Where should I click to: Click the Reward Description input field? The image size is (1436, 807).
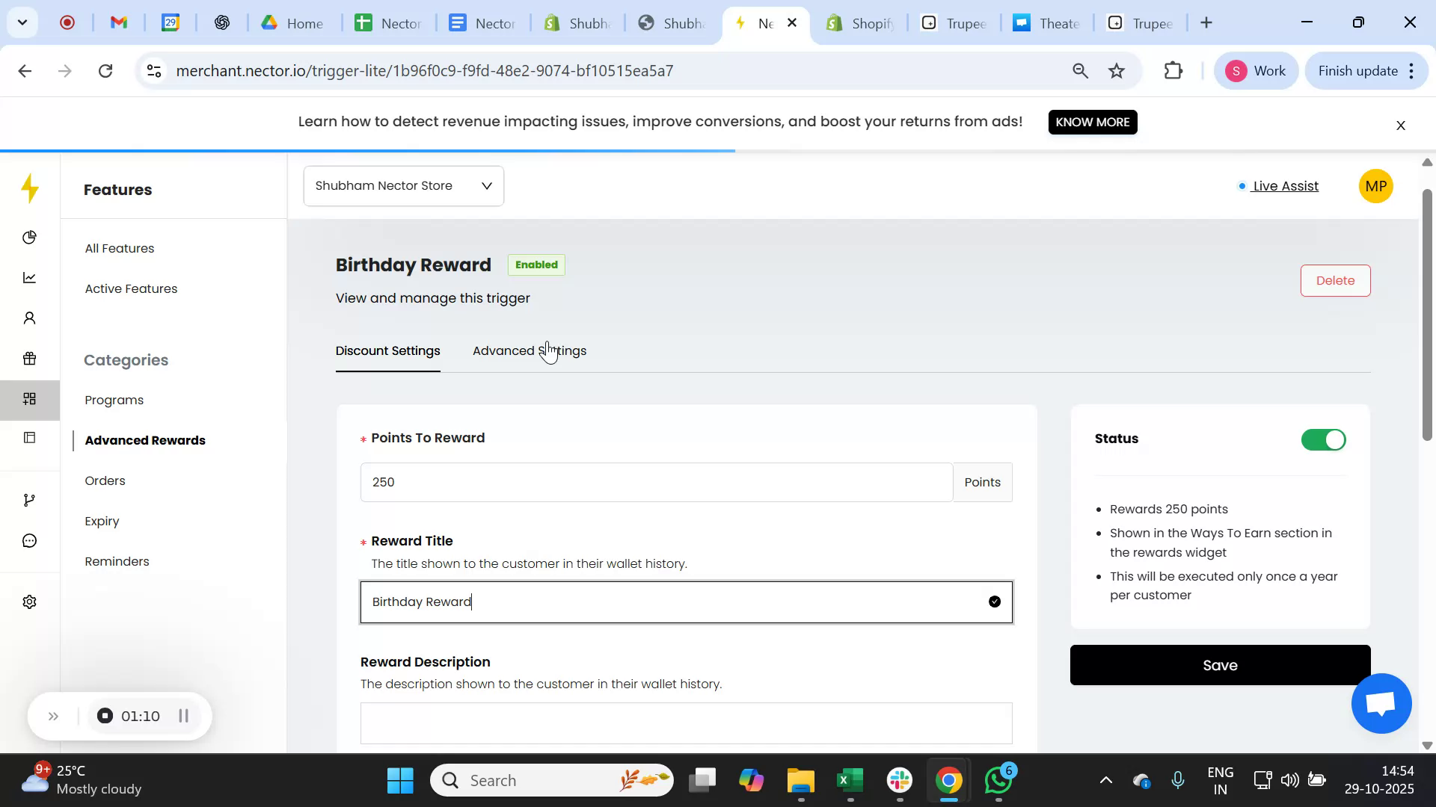tap(686, 723)
